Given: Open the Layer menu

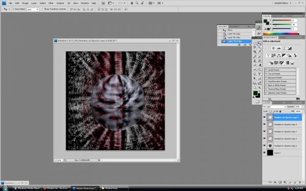Looking at the screenshot, I should (x=34, y=3).
